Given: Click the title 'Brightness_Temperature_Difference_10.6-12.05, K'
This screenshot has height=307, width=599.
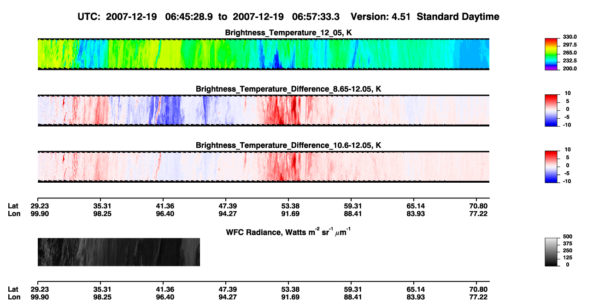Looking at the screenshot, I should click(x=288, y=145).
